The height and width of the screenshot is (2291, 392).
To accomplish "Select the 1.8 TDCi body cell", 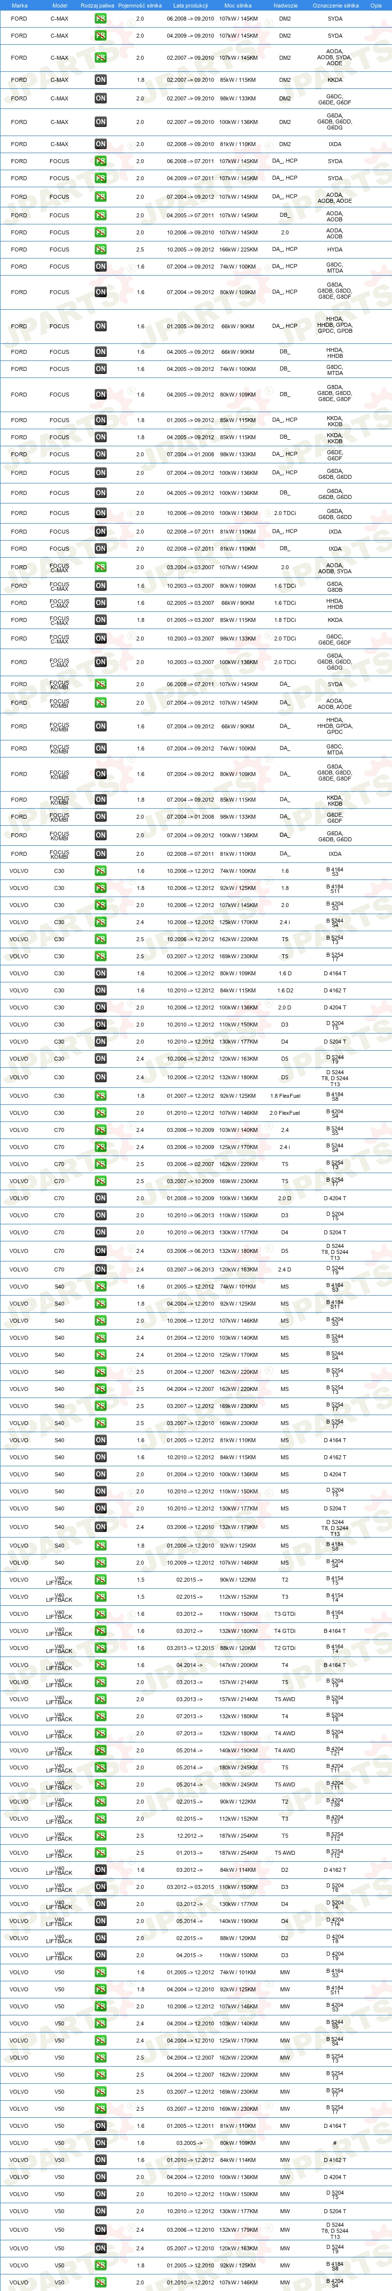I will coord(285,620).
